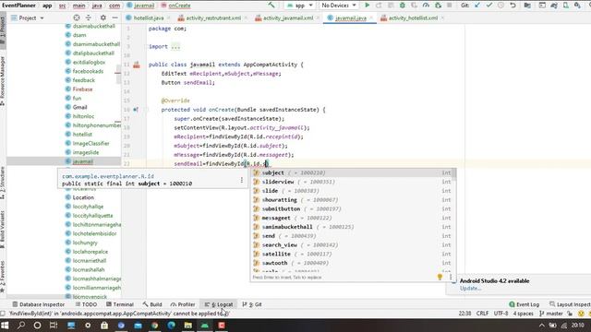
Task: Open Android Studio from the Windows taskbar
Action: pyautogui.click(x=205, y=325)
